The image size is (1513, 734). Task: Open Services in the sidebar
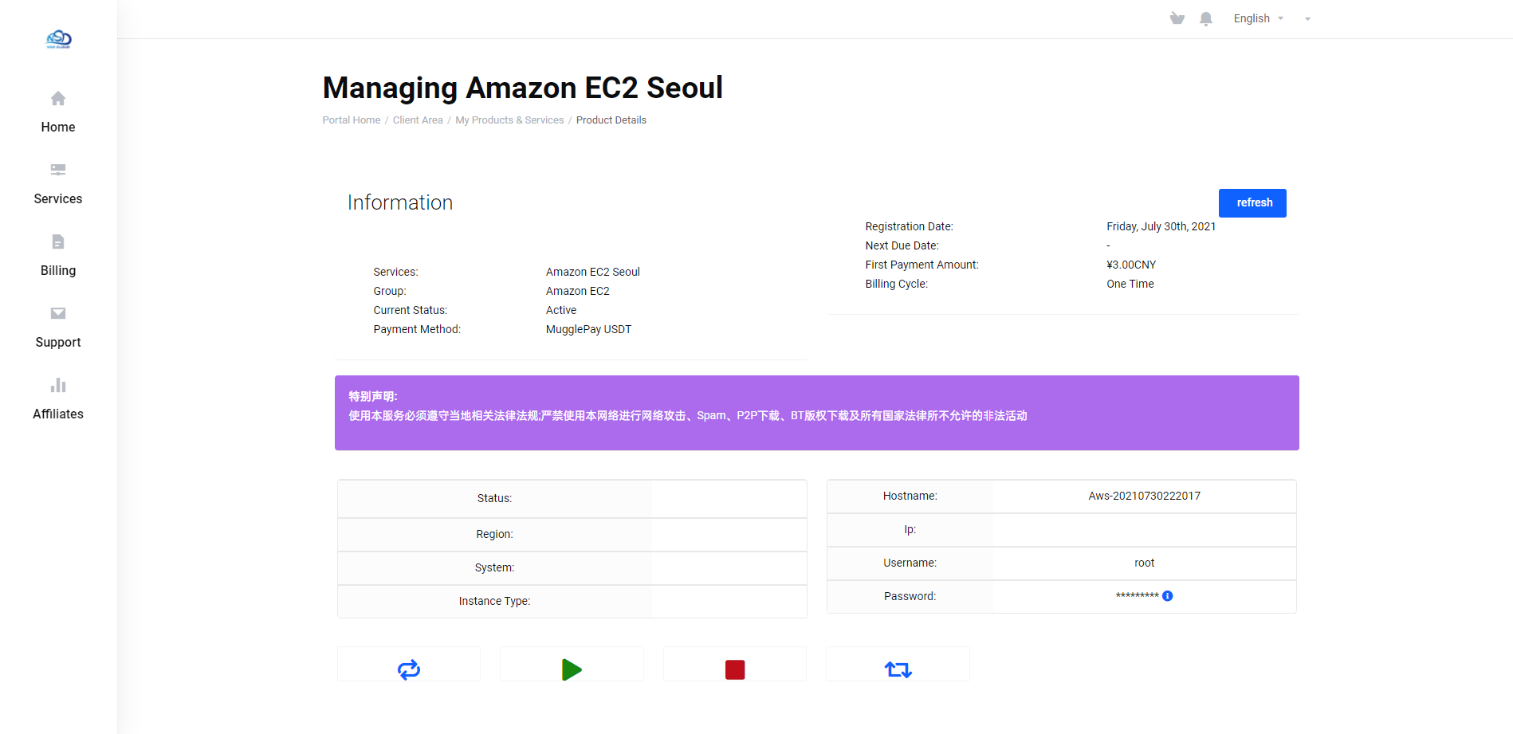(x=58, y=184)
